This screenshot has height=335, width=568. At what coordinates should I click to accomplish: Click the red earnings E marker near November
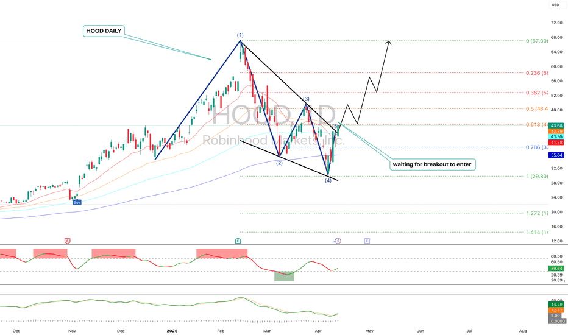click(x=67, y=241)
